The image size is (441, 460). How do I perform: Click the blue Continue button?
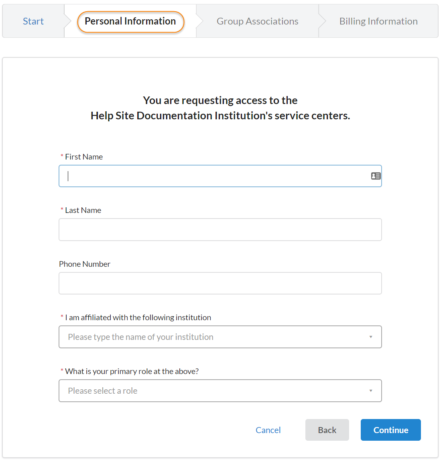[390, 430]
